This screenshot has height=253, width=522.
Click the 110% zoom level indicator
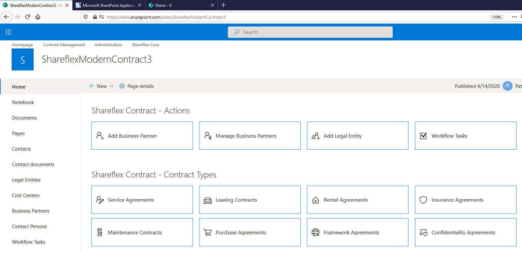click(x=496, y=17)
